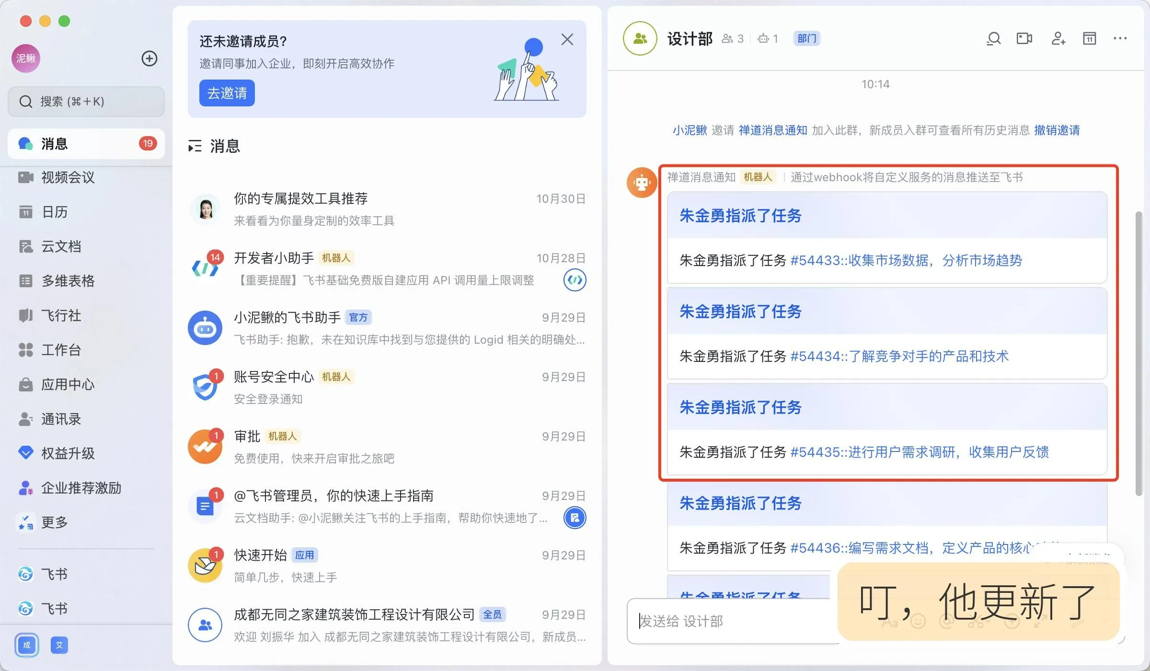
Task: Click the 小泥鳅的飞书助手 robot avatar
Action: (205, 328)
